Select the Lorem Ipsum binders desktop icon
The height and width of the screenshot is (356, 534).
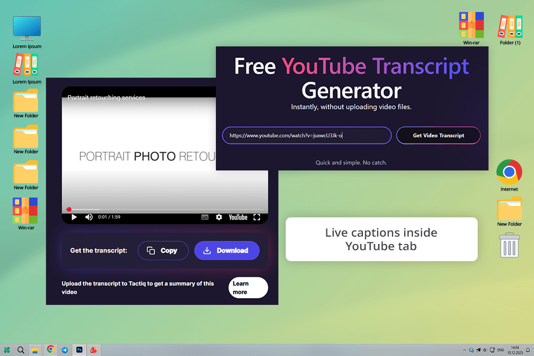coord(27,69)
